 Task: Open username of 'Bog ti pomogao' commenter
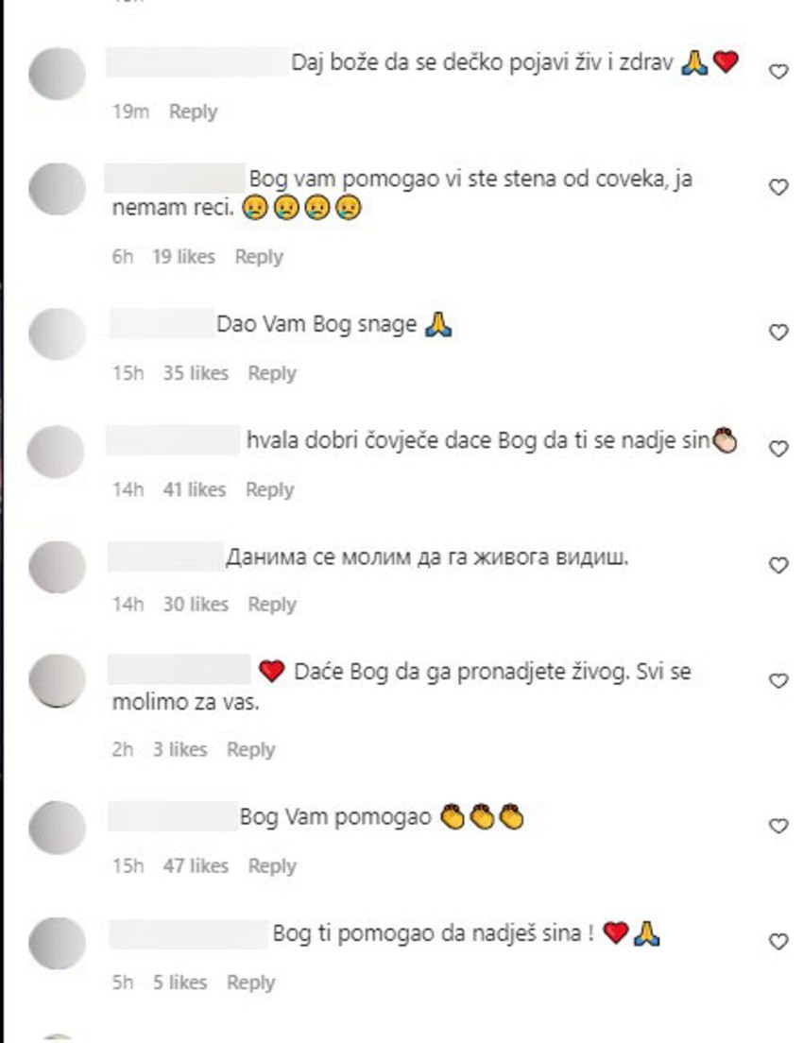[x=189, y=934]
